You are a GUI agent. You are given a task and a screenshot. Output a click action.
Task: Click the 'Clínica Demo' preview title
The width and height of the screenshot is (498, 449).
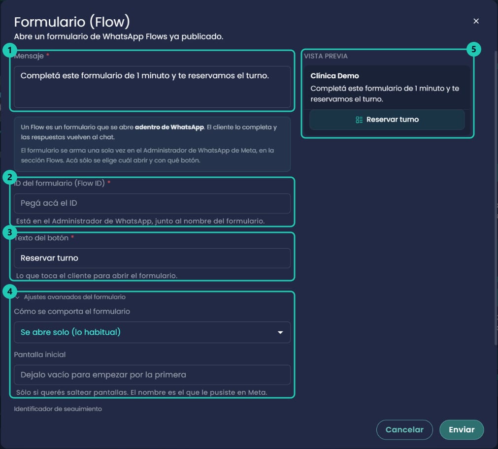click(x=334, y=76)
